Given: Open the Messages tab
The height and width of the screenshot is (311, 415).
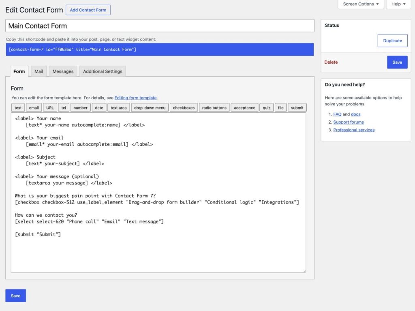Looking at the screenshot, I should click(x=63, y=71).
